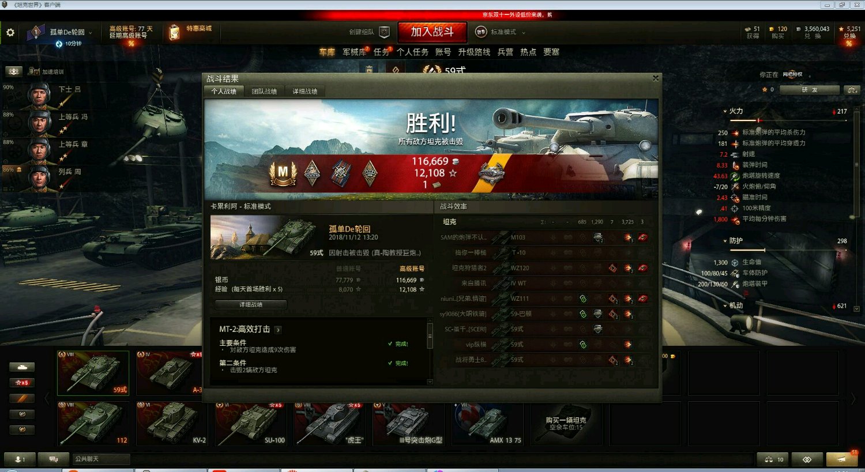Select the KV-2 tank thumbnail

pos(171,424)
